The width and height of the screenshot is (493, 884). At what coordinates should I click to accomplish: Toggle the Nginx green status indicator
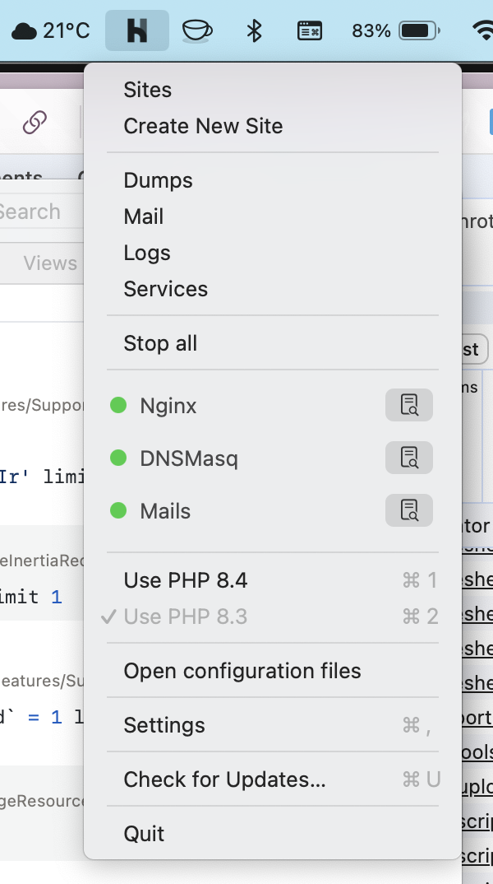[118, 405]
